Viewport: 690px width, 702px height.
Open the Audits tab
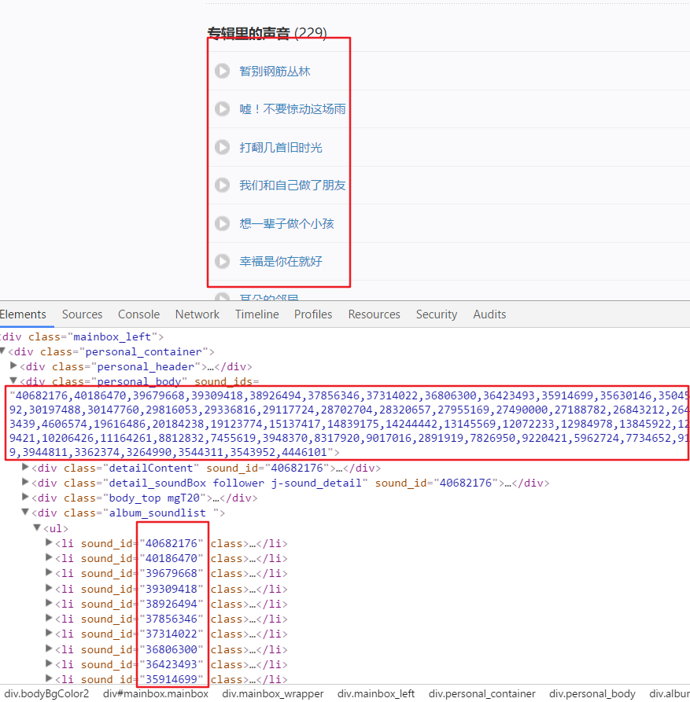point(489,314)
